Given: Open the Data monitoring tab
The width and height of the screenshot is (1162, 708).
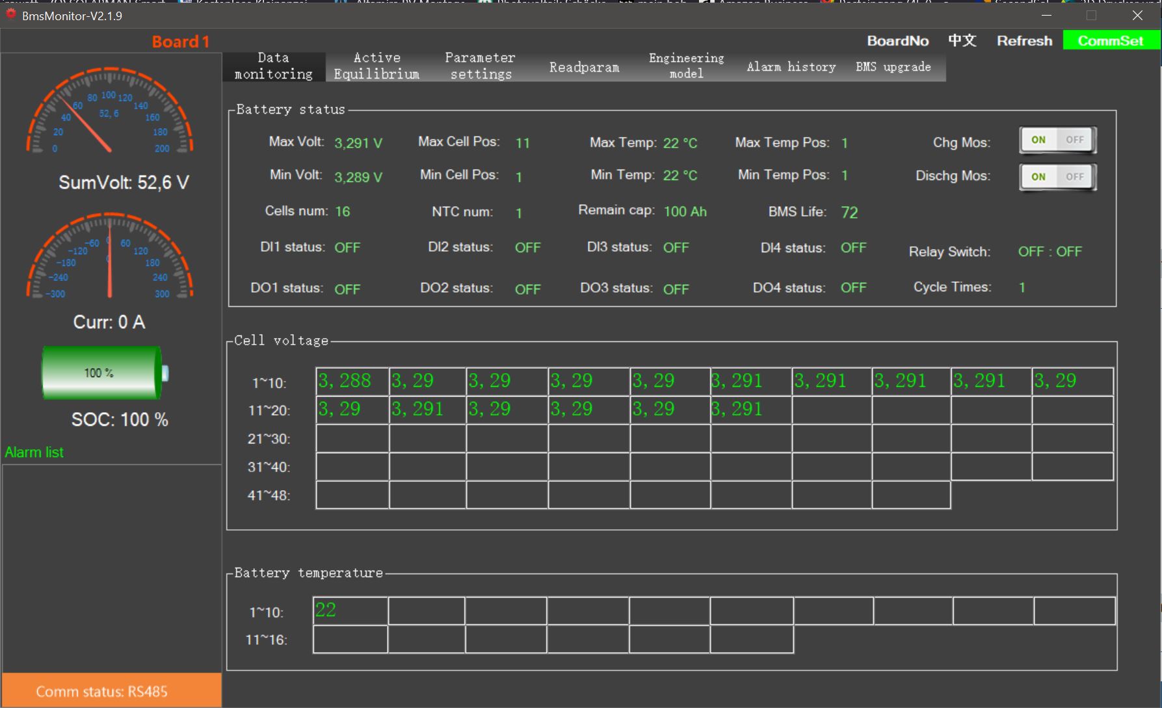Looking at the screenshot, I should pos(274,66).
